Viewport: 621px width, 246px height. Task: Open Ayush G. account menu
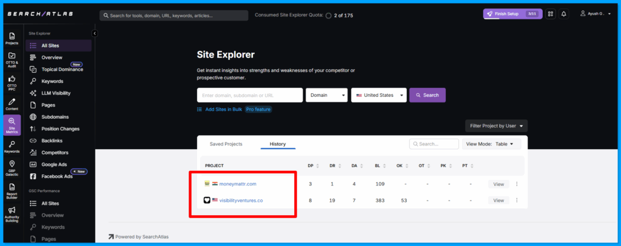tap(596, 14)
